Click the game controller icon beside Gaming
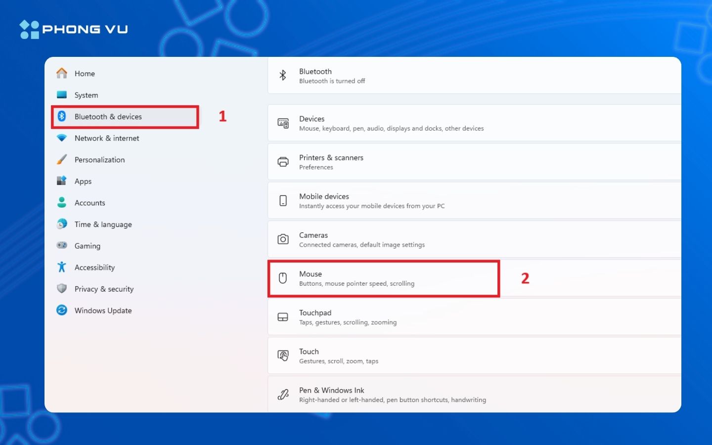This screenshot has height=445, width=712. coord(61,245)
